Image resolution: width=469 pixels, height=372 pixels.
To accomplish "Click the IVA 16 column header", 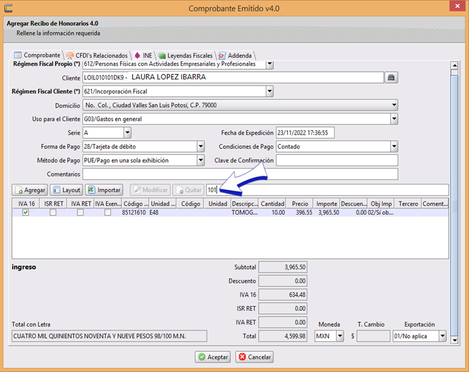I will click(26, 204).
